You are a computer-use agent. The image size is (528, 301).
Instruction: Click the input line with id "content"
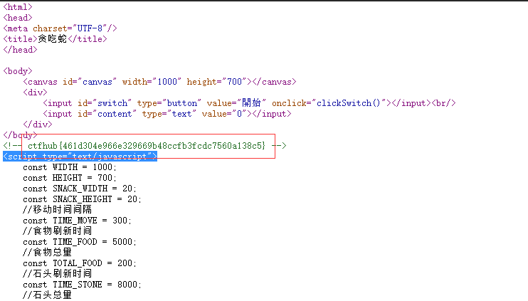tap(167, 114)
